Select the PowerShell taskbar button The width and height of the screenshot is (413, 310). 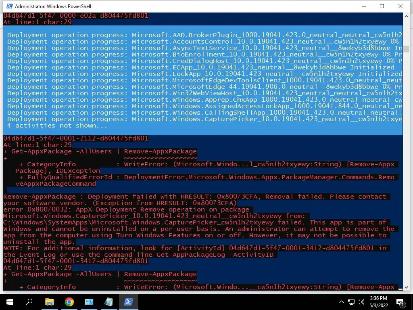point(128,302)
